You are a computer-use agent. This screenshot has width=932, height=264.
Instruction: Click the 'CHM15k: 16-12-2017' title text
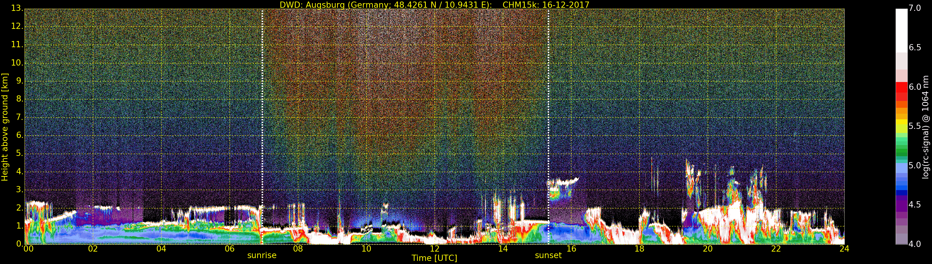click(546, 5)
